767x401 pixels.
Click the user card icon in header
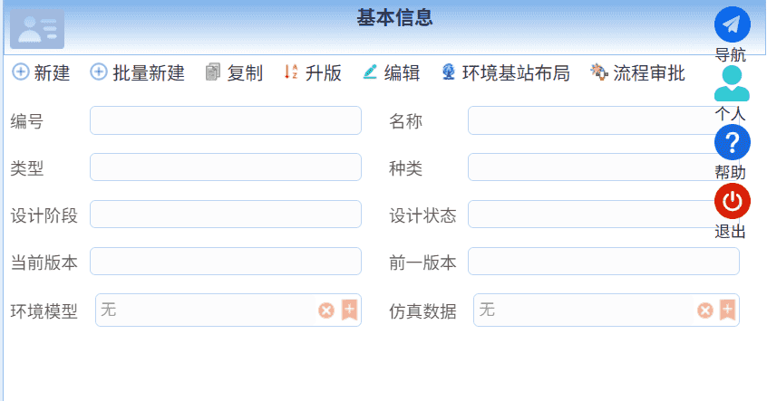tap(37, 28)
